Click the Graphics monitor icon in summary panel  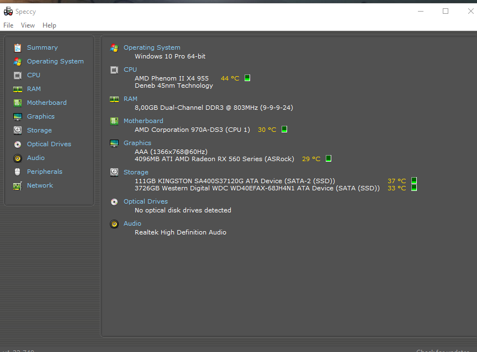click(114, 143)
